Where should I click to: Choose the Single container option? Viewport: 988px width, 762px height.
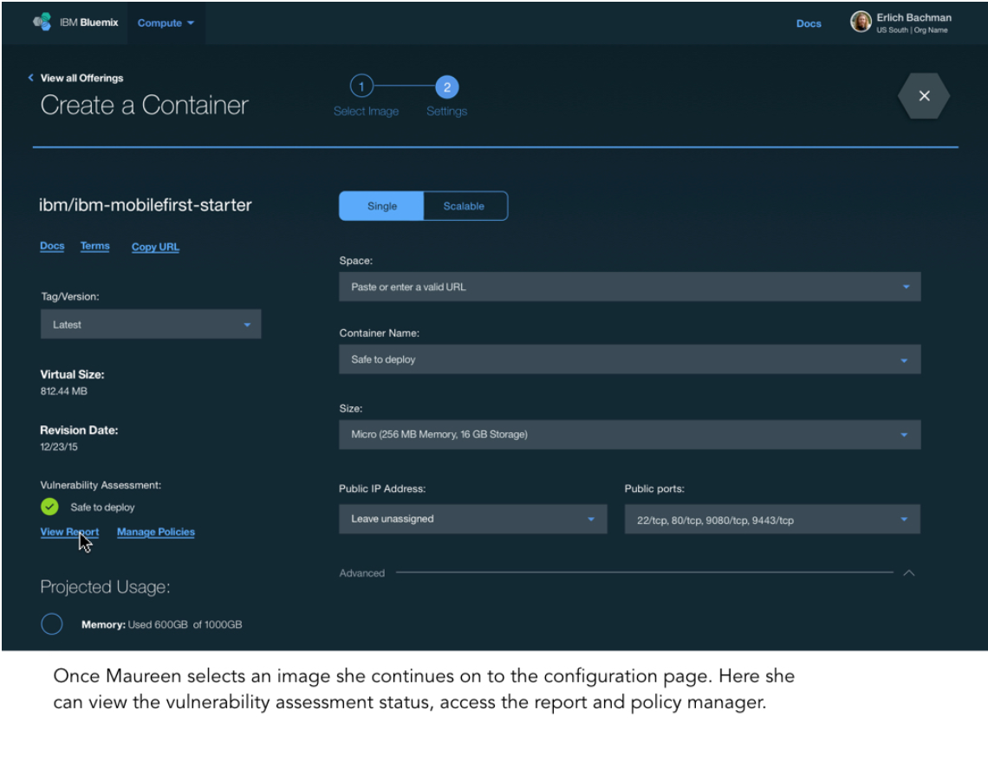381,206
